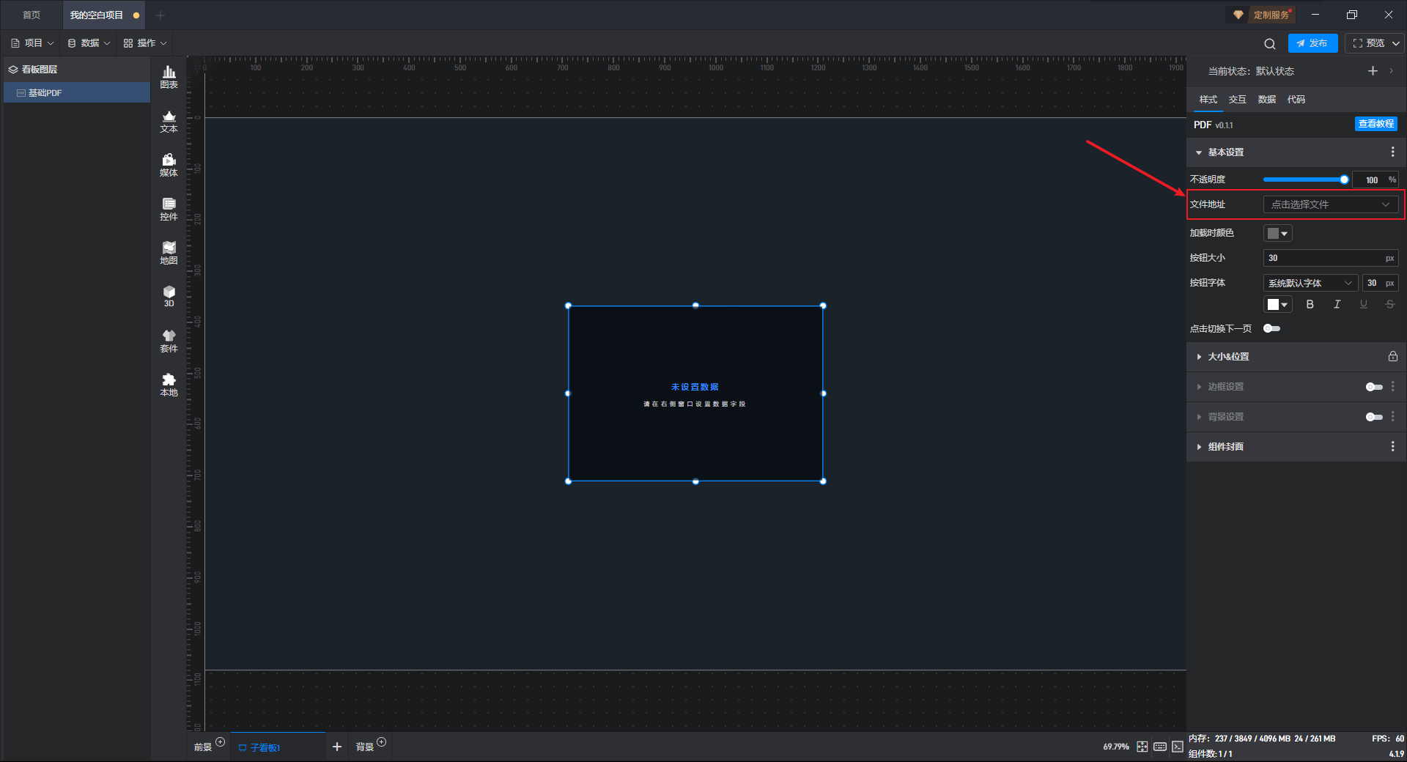Select the 3D components icon
The height and width of the screenshot is (762, 1407).
tap(169, 296)
